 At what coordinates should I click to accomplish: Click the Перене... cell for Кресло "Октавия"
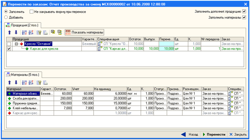(x=166, y=44)
